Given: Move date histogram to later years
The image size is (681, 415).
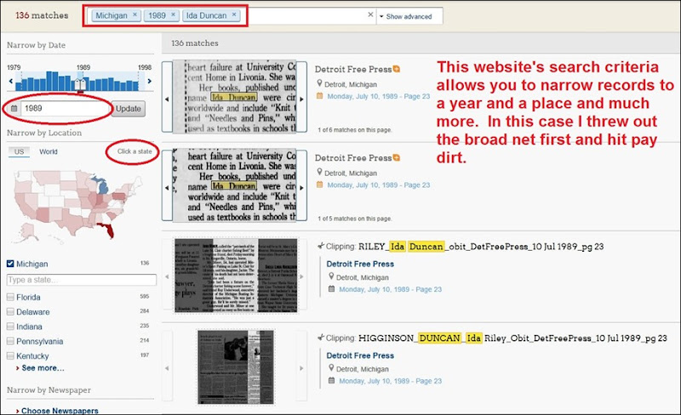Looking at the screenshot, I should (150, 81).
